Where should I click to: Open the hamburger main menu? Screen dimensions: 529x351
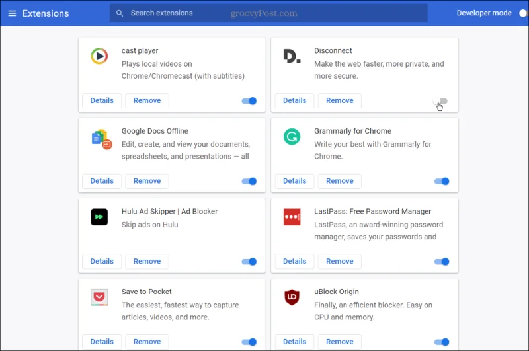tap(12, 13)
